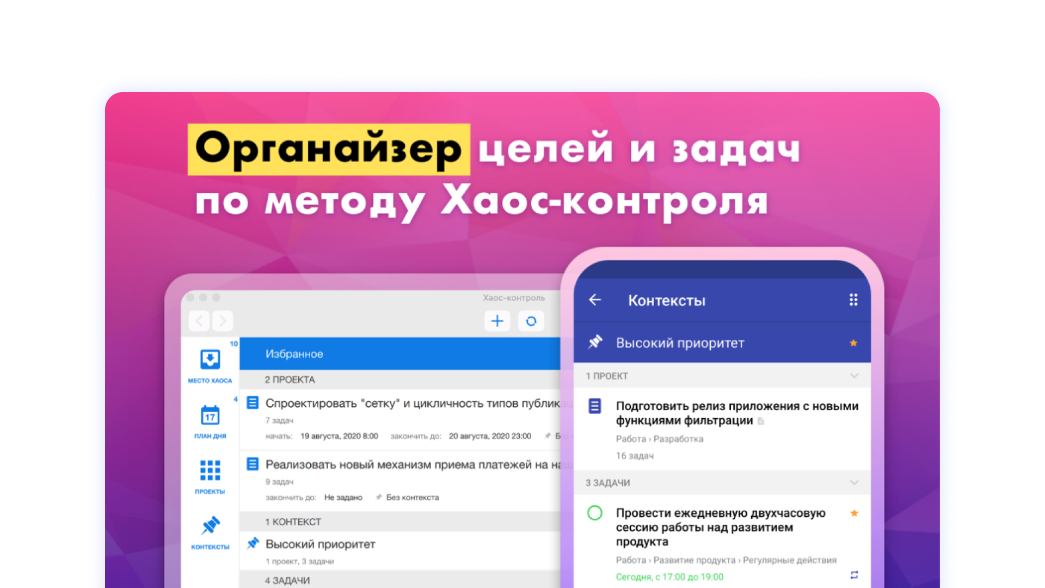
Task: Click the Хаос-контроль window title
Action: pyautogui.click(x=514, y=298)
